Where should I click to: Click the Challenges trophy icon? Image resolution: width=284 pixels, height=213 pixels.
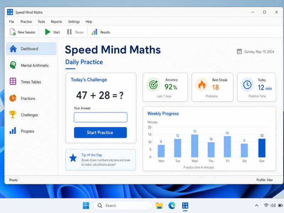(13, 114)
